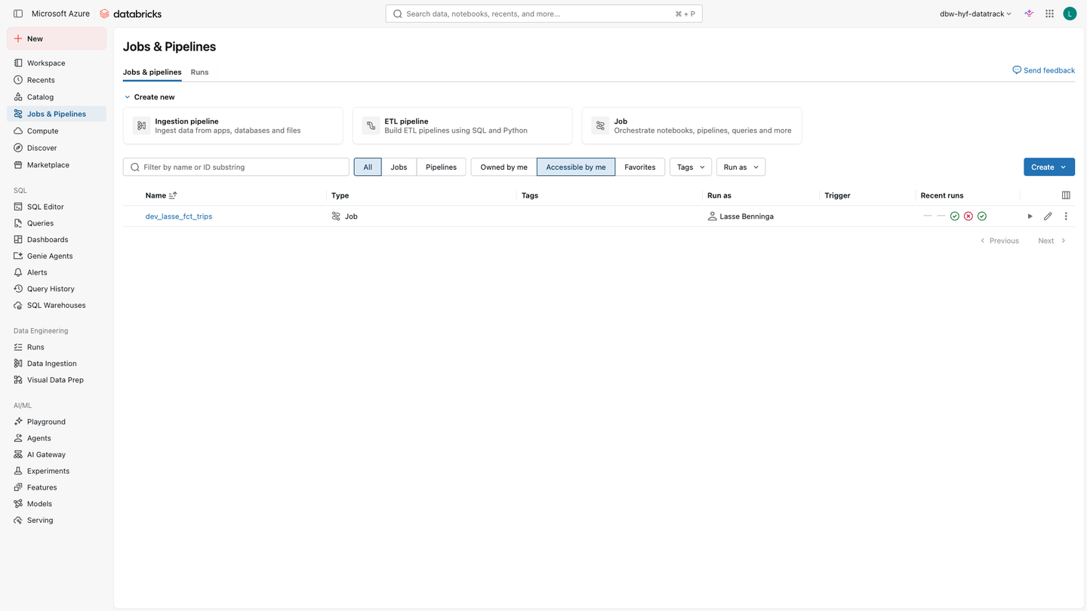Toggle the sidebar collapse icon
This screenshot has width=1087, height=611.
click(x=18, y=14)
